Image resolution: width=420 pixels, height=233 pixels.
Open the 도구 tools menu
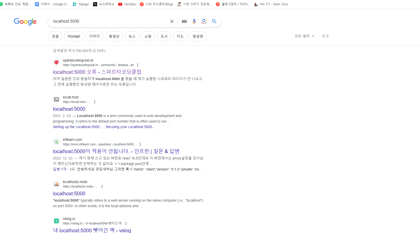(x=325, y=36)
